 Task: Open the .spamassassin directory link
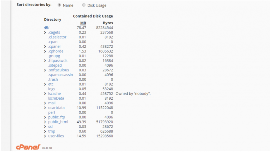pos(61,75)
